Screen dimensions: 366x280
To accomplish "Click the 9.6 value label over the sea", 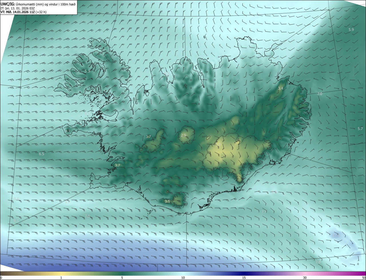I will coord(16,199).
